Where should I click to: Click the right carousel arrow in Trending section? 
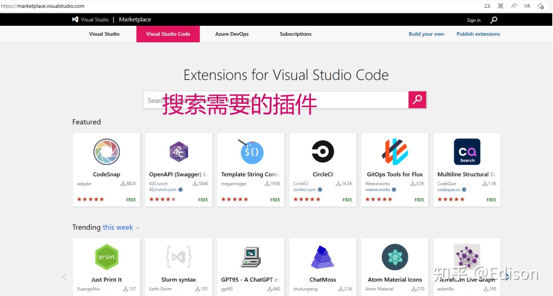[x=507, y=276]
